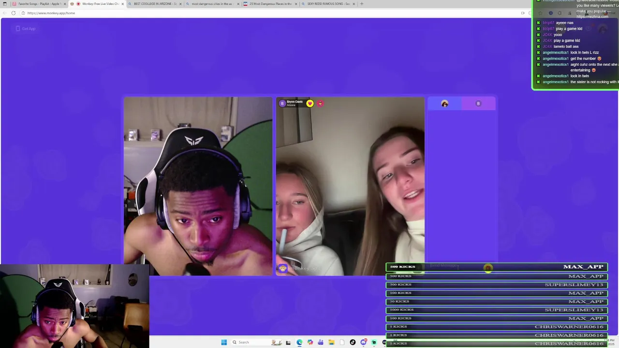This screenshot has height=348, width=619.
Task: Open Microsoft Edge from the taskbar
Action: coord(299,342)
